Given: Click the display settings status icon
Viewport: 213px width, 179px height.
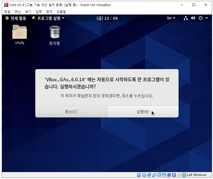Looking at the screenshot, I should tap(164, 175).
